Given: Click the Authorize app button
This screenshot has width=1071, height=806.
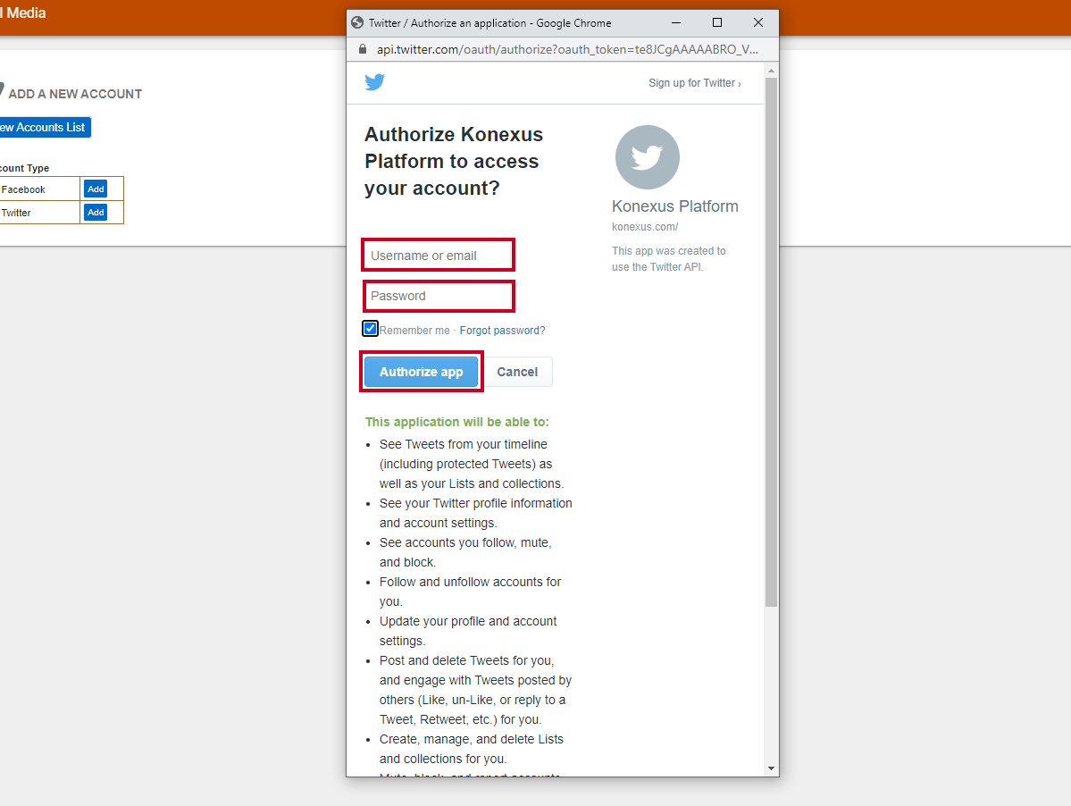Looking at the screenshot, I should pyautogui.click(x=421, y=372).
